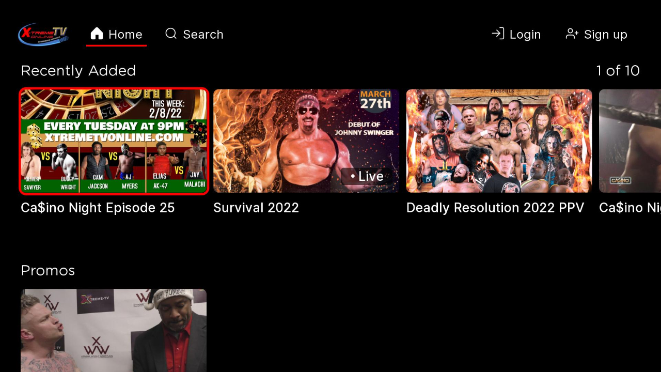The height and width of the screenshot is (372, 661).
Task: Click the login arrow icon
Action: pos(497,33)
